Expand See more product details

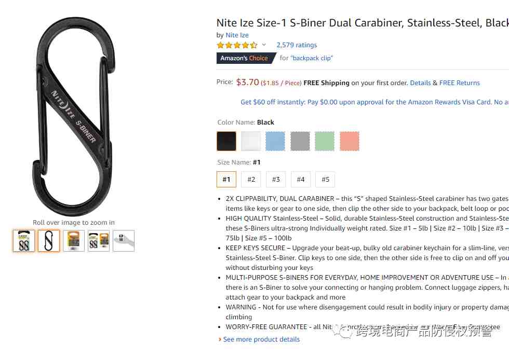pos(261,340)
